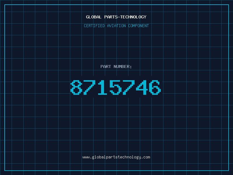
Task: Open the www.globalpartstechnology.com link
Action: (x=116, y=157)
